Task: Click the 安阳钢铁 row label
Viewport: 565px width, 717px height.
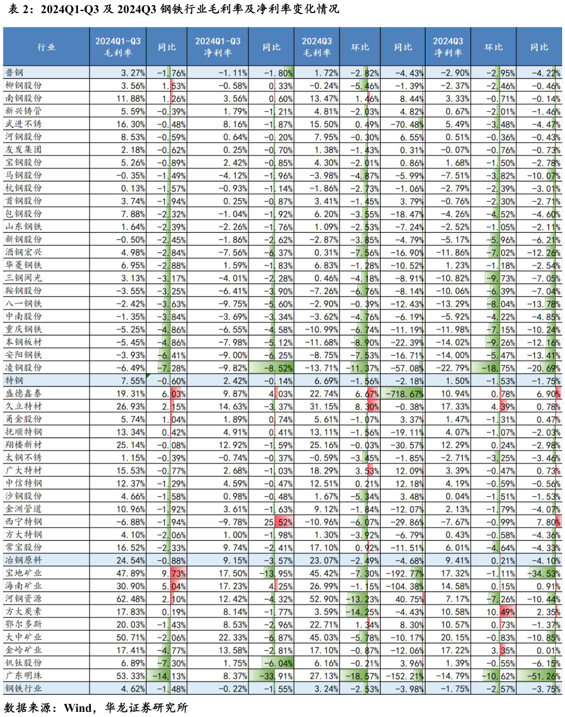Action: coord(23,355)
